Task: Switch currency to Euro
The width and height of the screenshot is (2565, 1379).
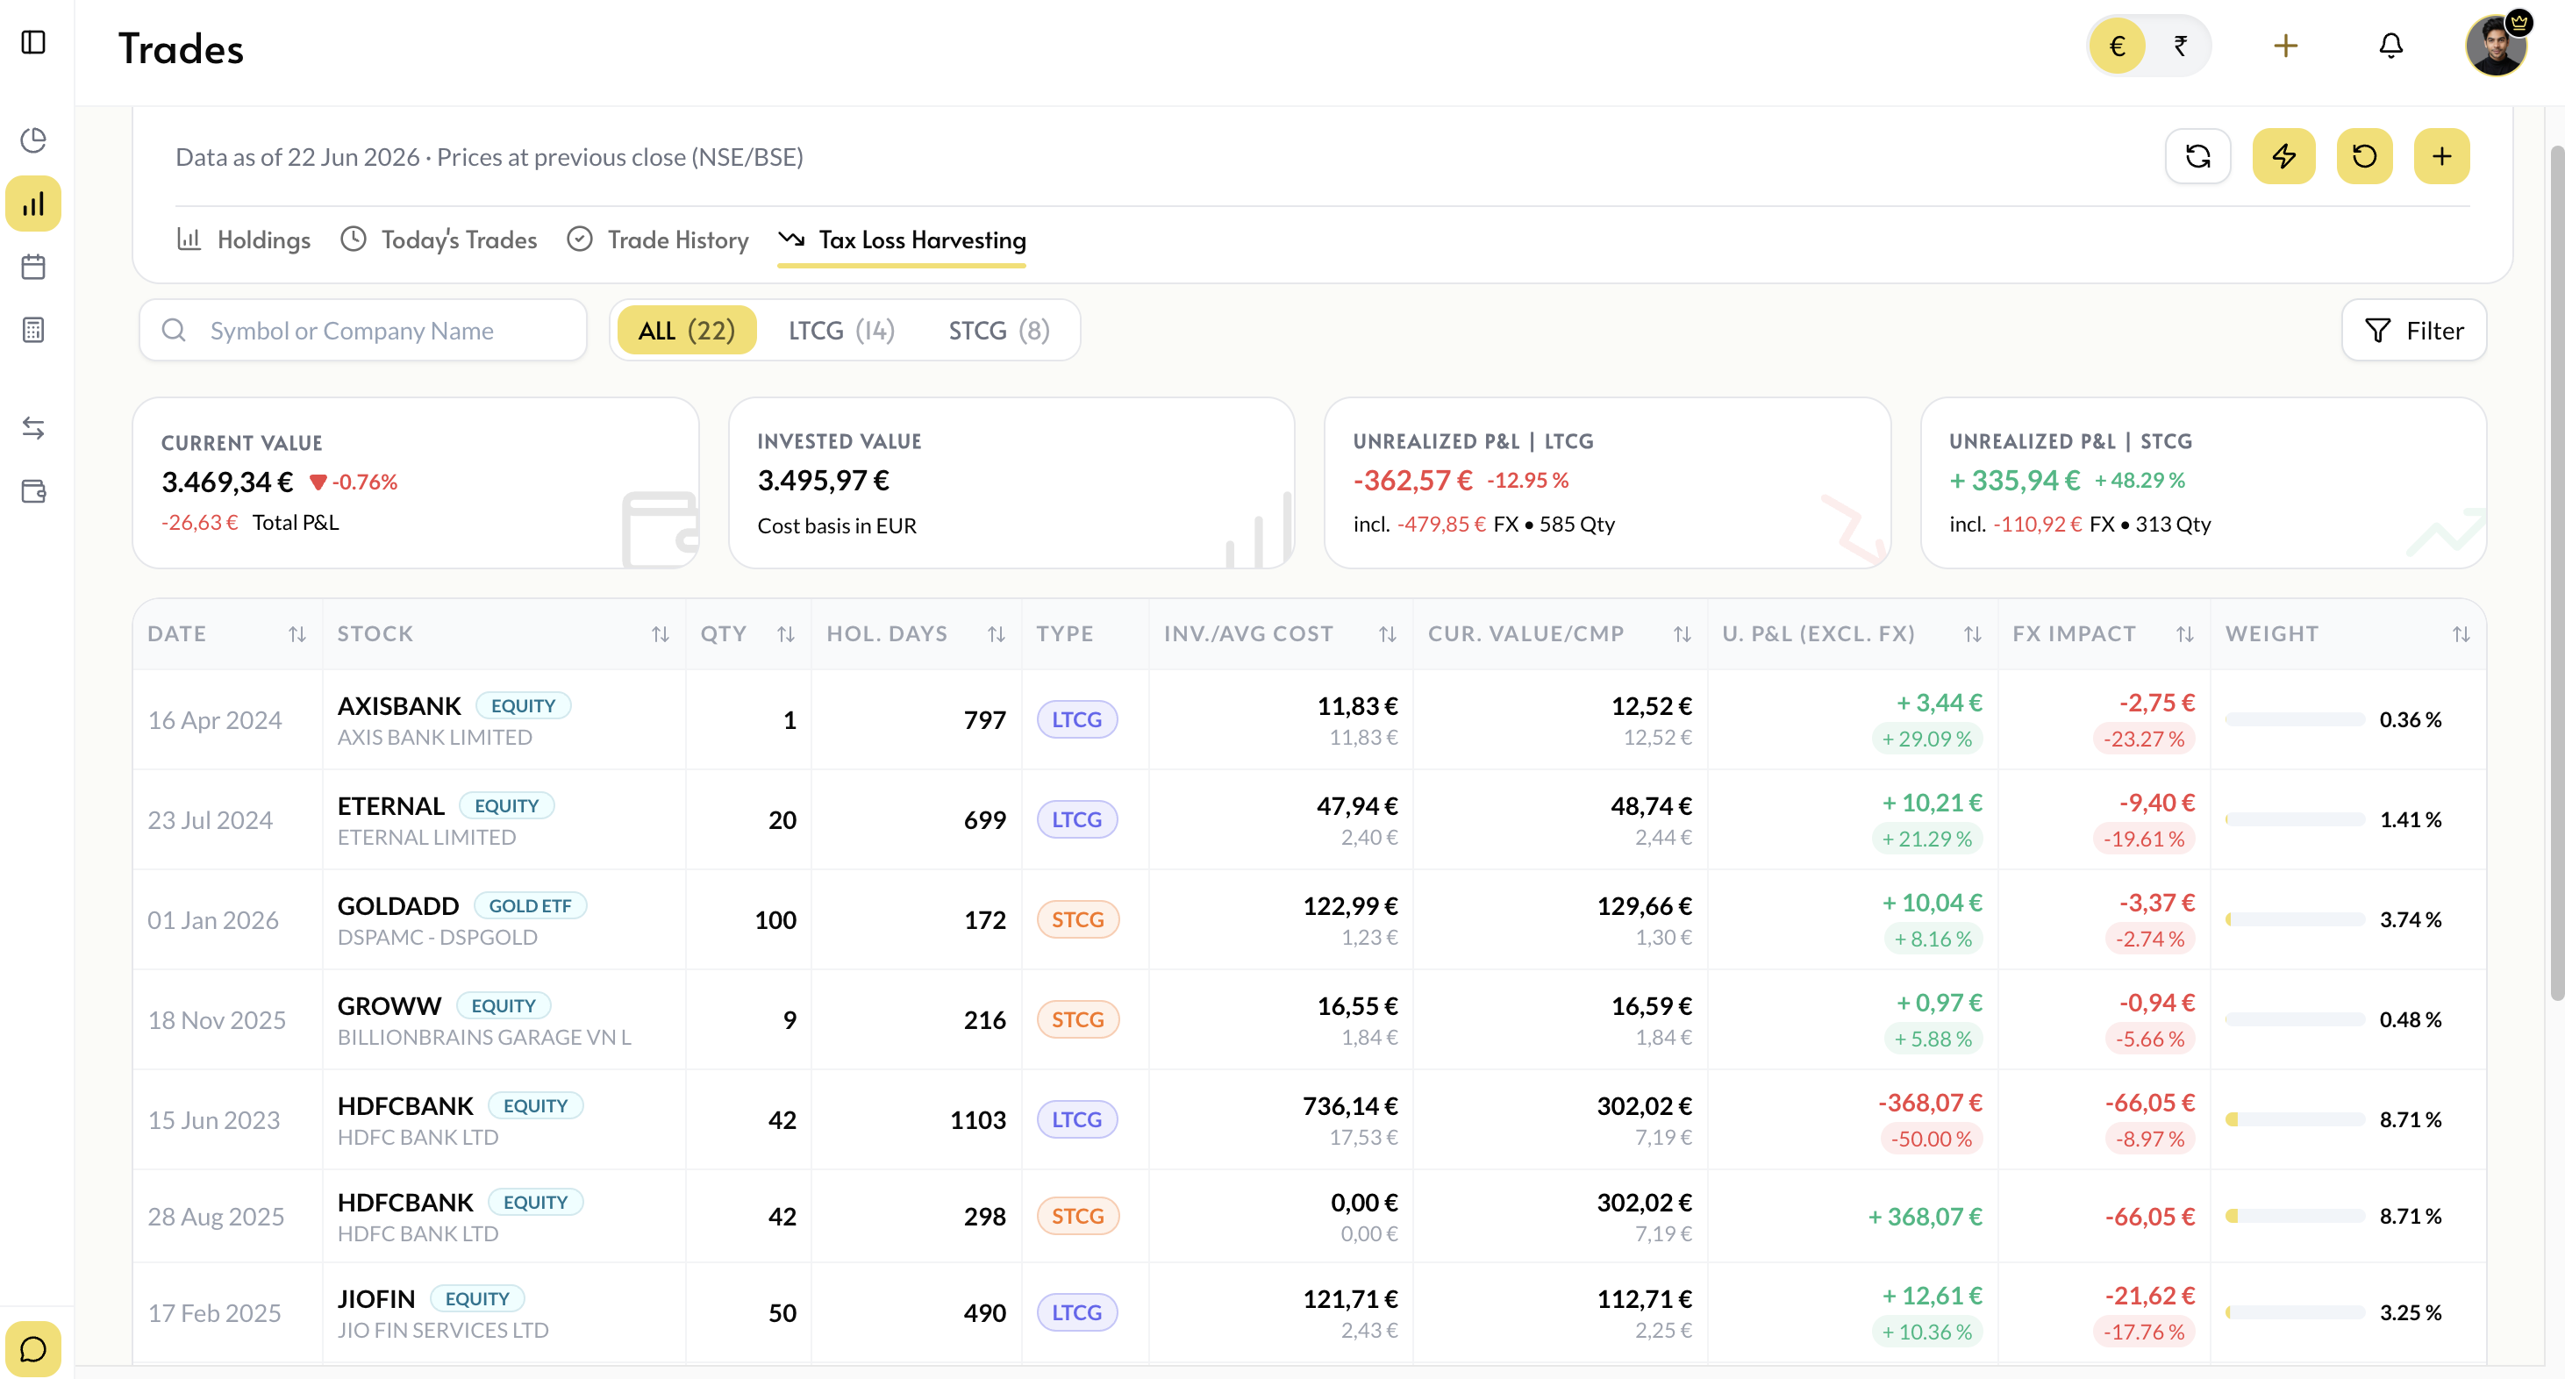Action: point(2117,46)
